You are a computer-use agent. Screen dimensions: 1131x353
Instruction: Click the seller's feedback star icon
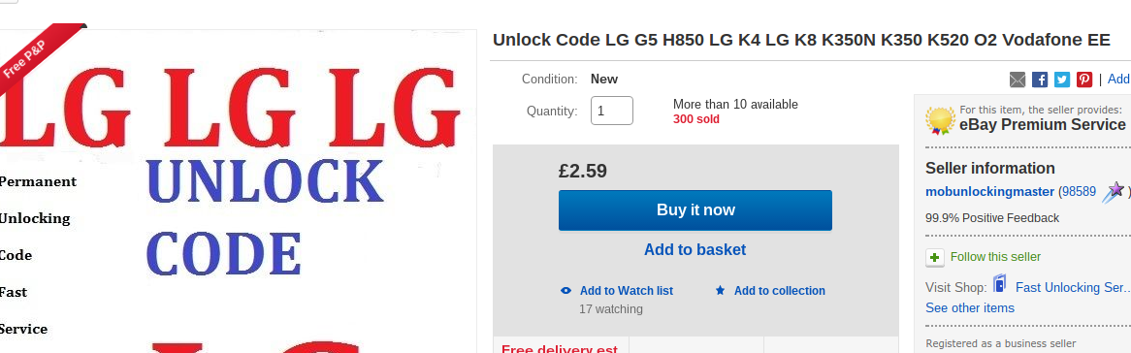coord(1115,192)
